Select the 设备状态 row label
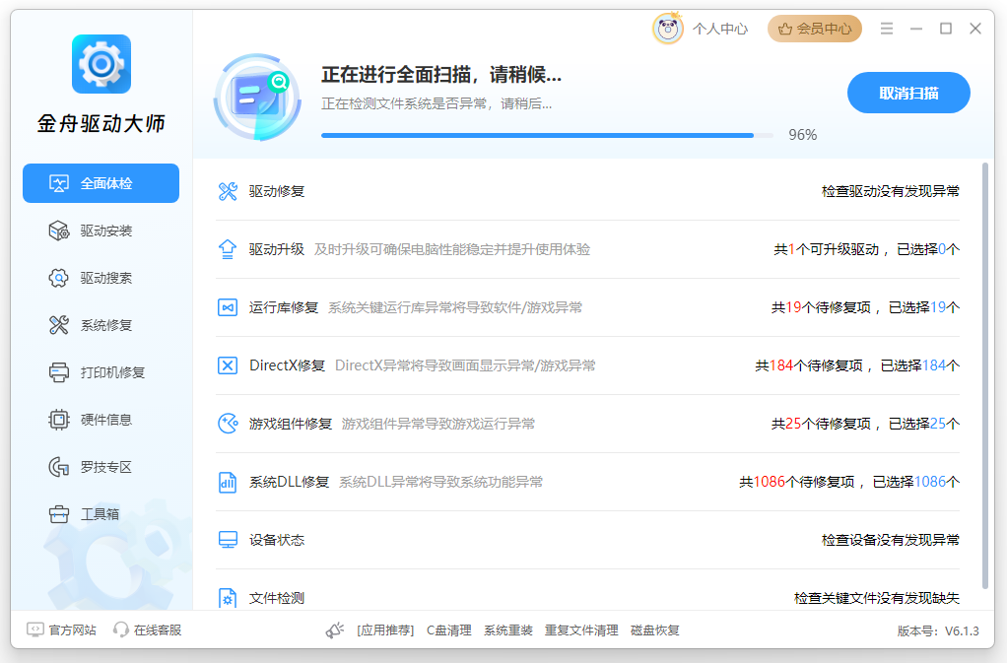 (x=277, y=540)
